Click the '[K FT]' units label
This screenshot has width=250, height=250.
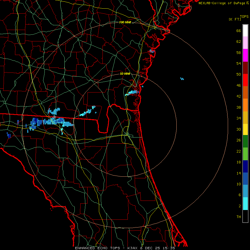click(235, 19)
